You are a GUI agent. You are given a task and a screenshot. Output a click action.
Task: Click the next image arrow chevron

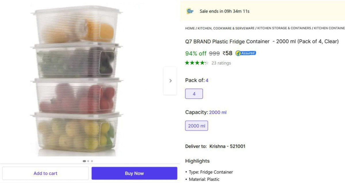click(170, 81)
